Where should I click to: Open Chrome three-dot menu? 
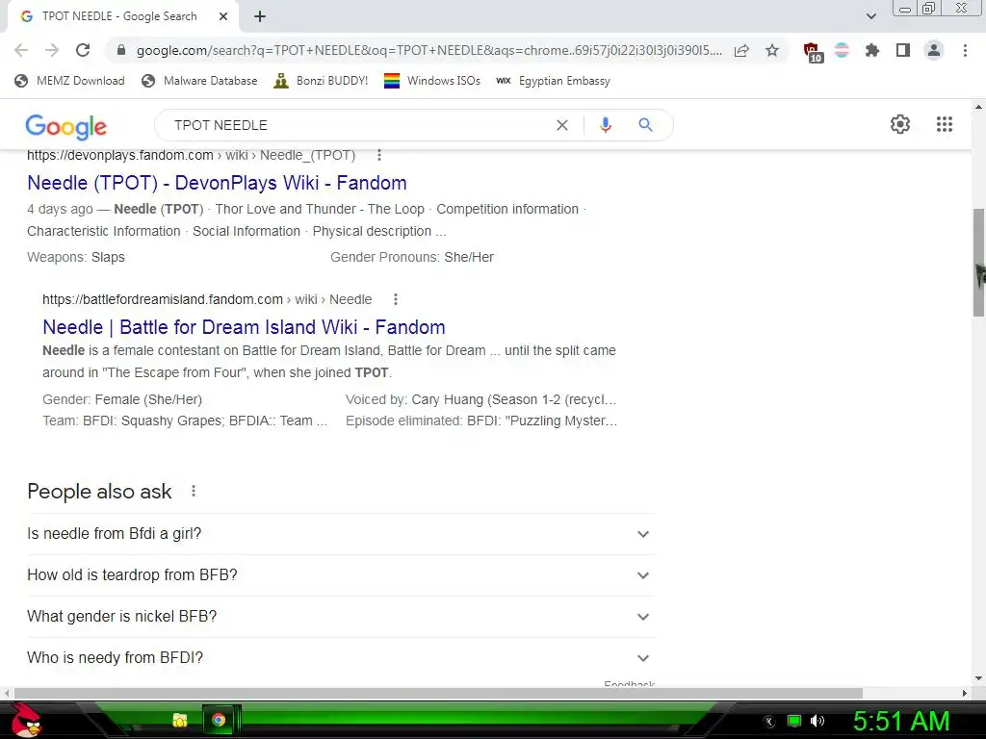click(965, 50)
